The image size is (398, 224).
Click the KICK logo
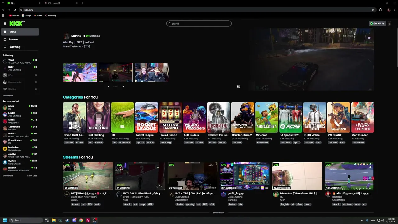point(17,23)
